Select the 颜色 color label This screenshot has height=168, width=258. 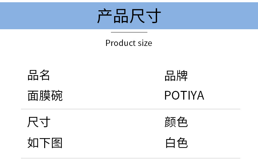(x=176, y=122)
